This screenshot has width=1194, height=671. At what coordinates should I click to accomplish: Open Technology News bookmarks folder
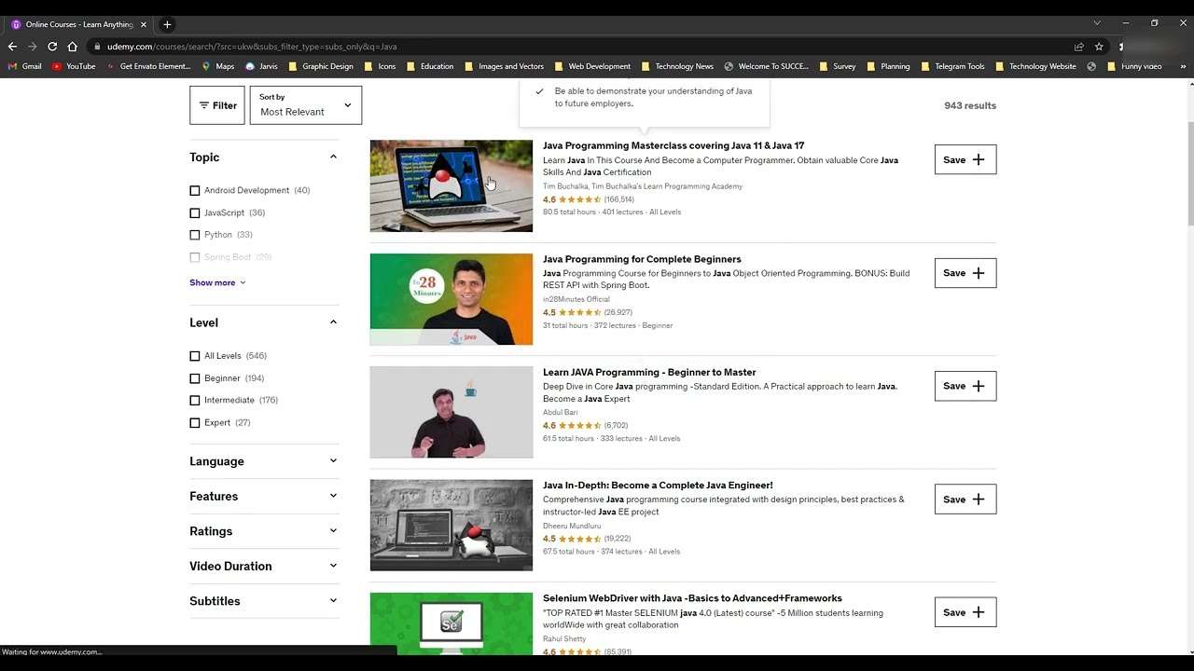(677, 66)
